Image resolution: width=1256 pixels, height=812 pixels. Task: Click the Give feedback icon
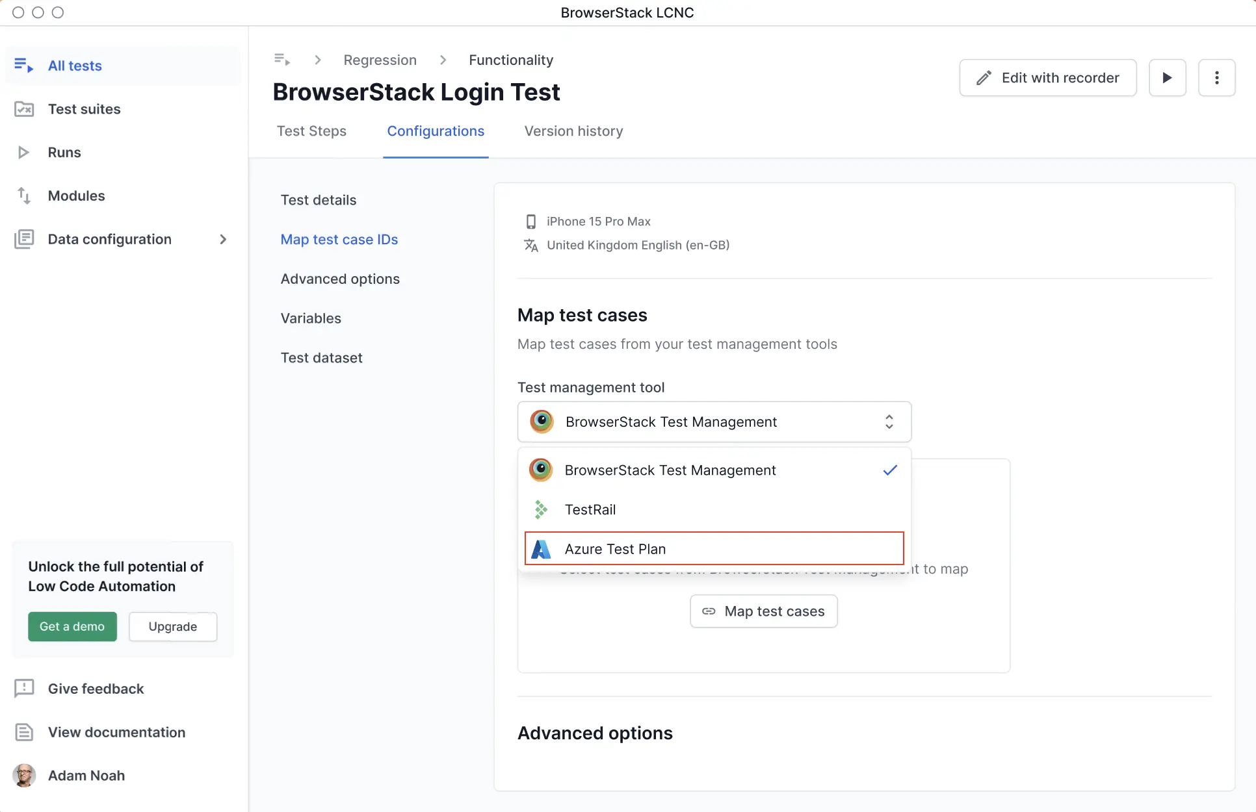[x=25, y=689]
